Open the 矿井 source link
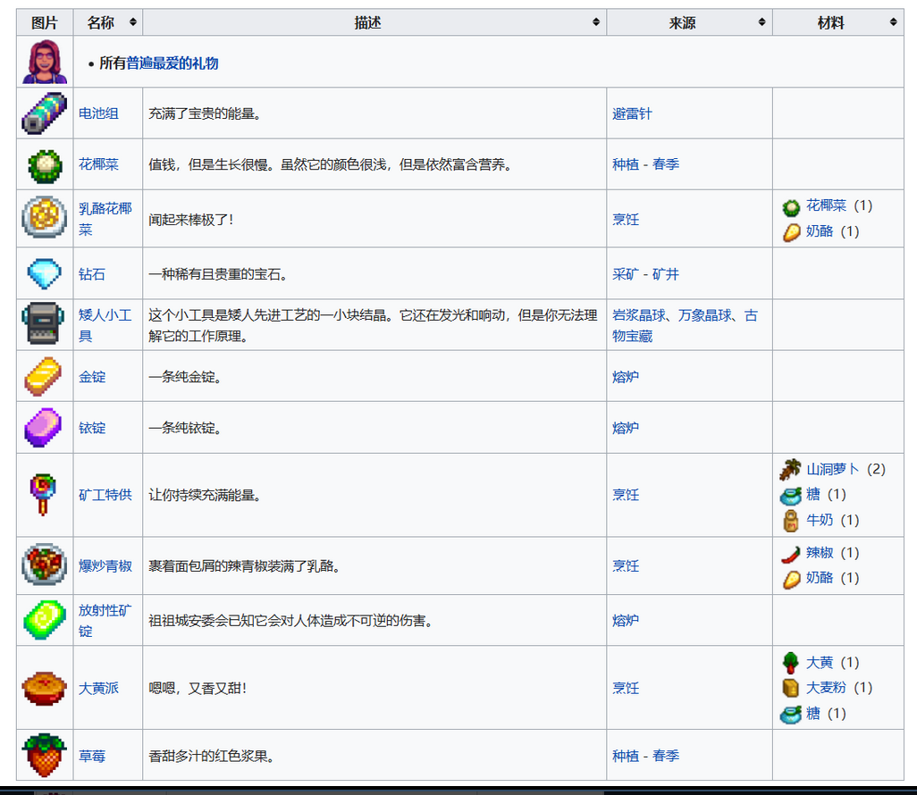Viewport: 917px width, 795px height. 666,274
